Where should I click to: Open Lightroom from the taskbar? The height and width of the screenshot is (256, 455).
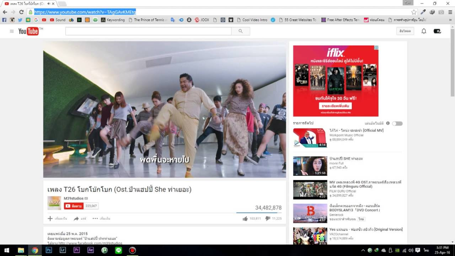tap(63, 250)
